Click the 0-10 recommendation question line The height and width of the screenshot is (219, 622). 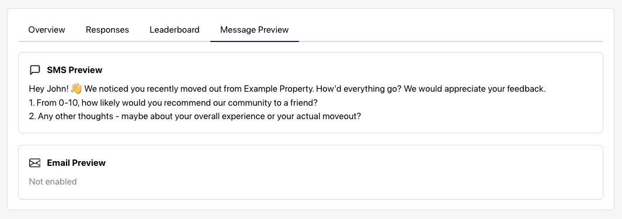point(173,103)
